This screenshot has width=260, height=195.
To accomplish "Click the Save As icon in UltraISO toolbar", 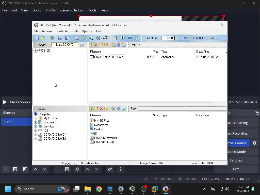I will pos(67,38).
